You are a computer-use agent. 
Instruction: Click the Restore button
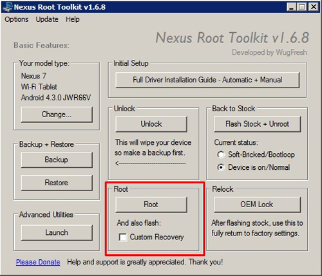57,183
